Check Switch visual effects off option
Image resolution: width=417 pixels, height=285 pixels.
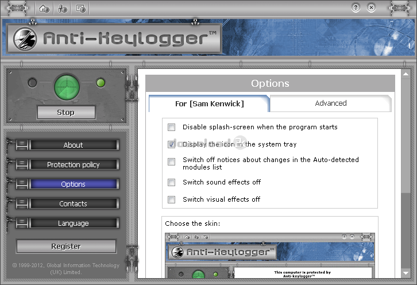pos(171,199)
